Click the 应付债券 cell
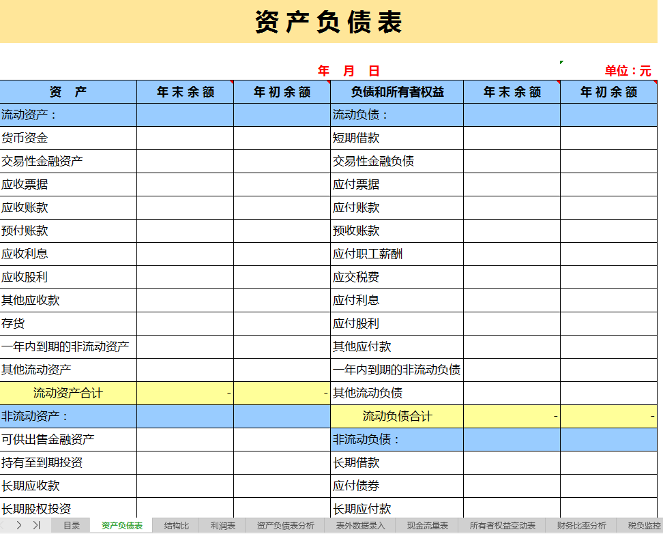 click(x=397, y=486)
